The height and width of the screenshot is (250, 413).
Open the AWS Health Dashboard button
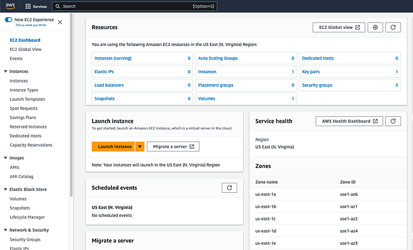349,121
